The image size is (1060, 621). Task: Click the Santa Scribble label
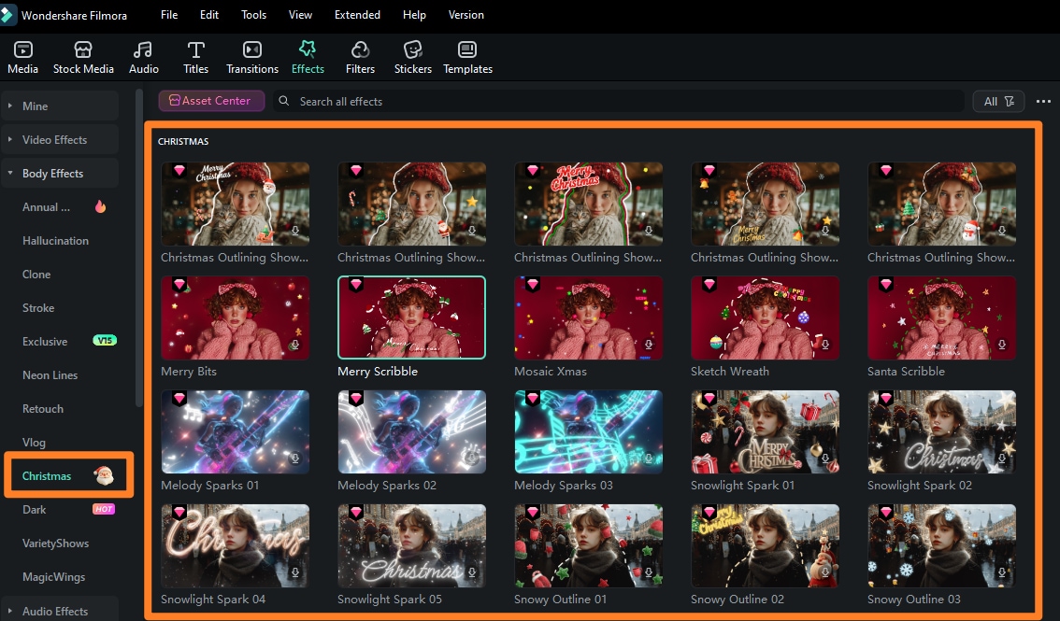[906, 372]
